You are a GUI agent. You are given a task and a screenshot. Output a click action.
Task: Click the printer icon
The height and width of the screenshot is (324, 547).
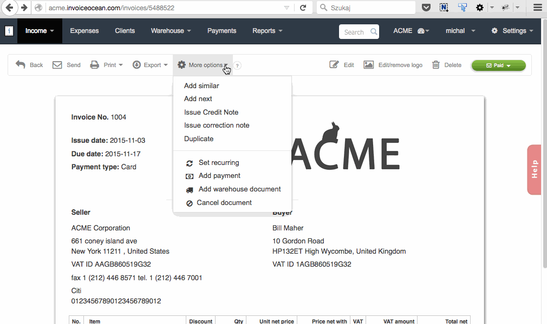pos(94,65)
